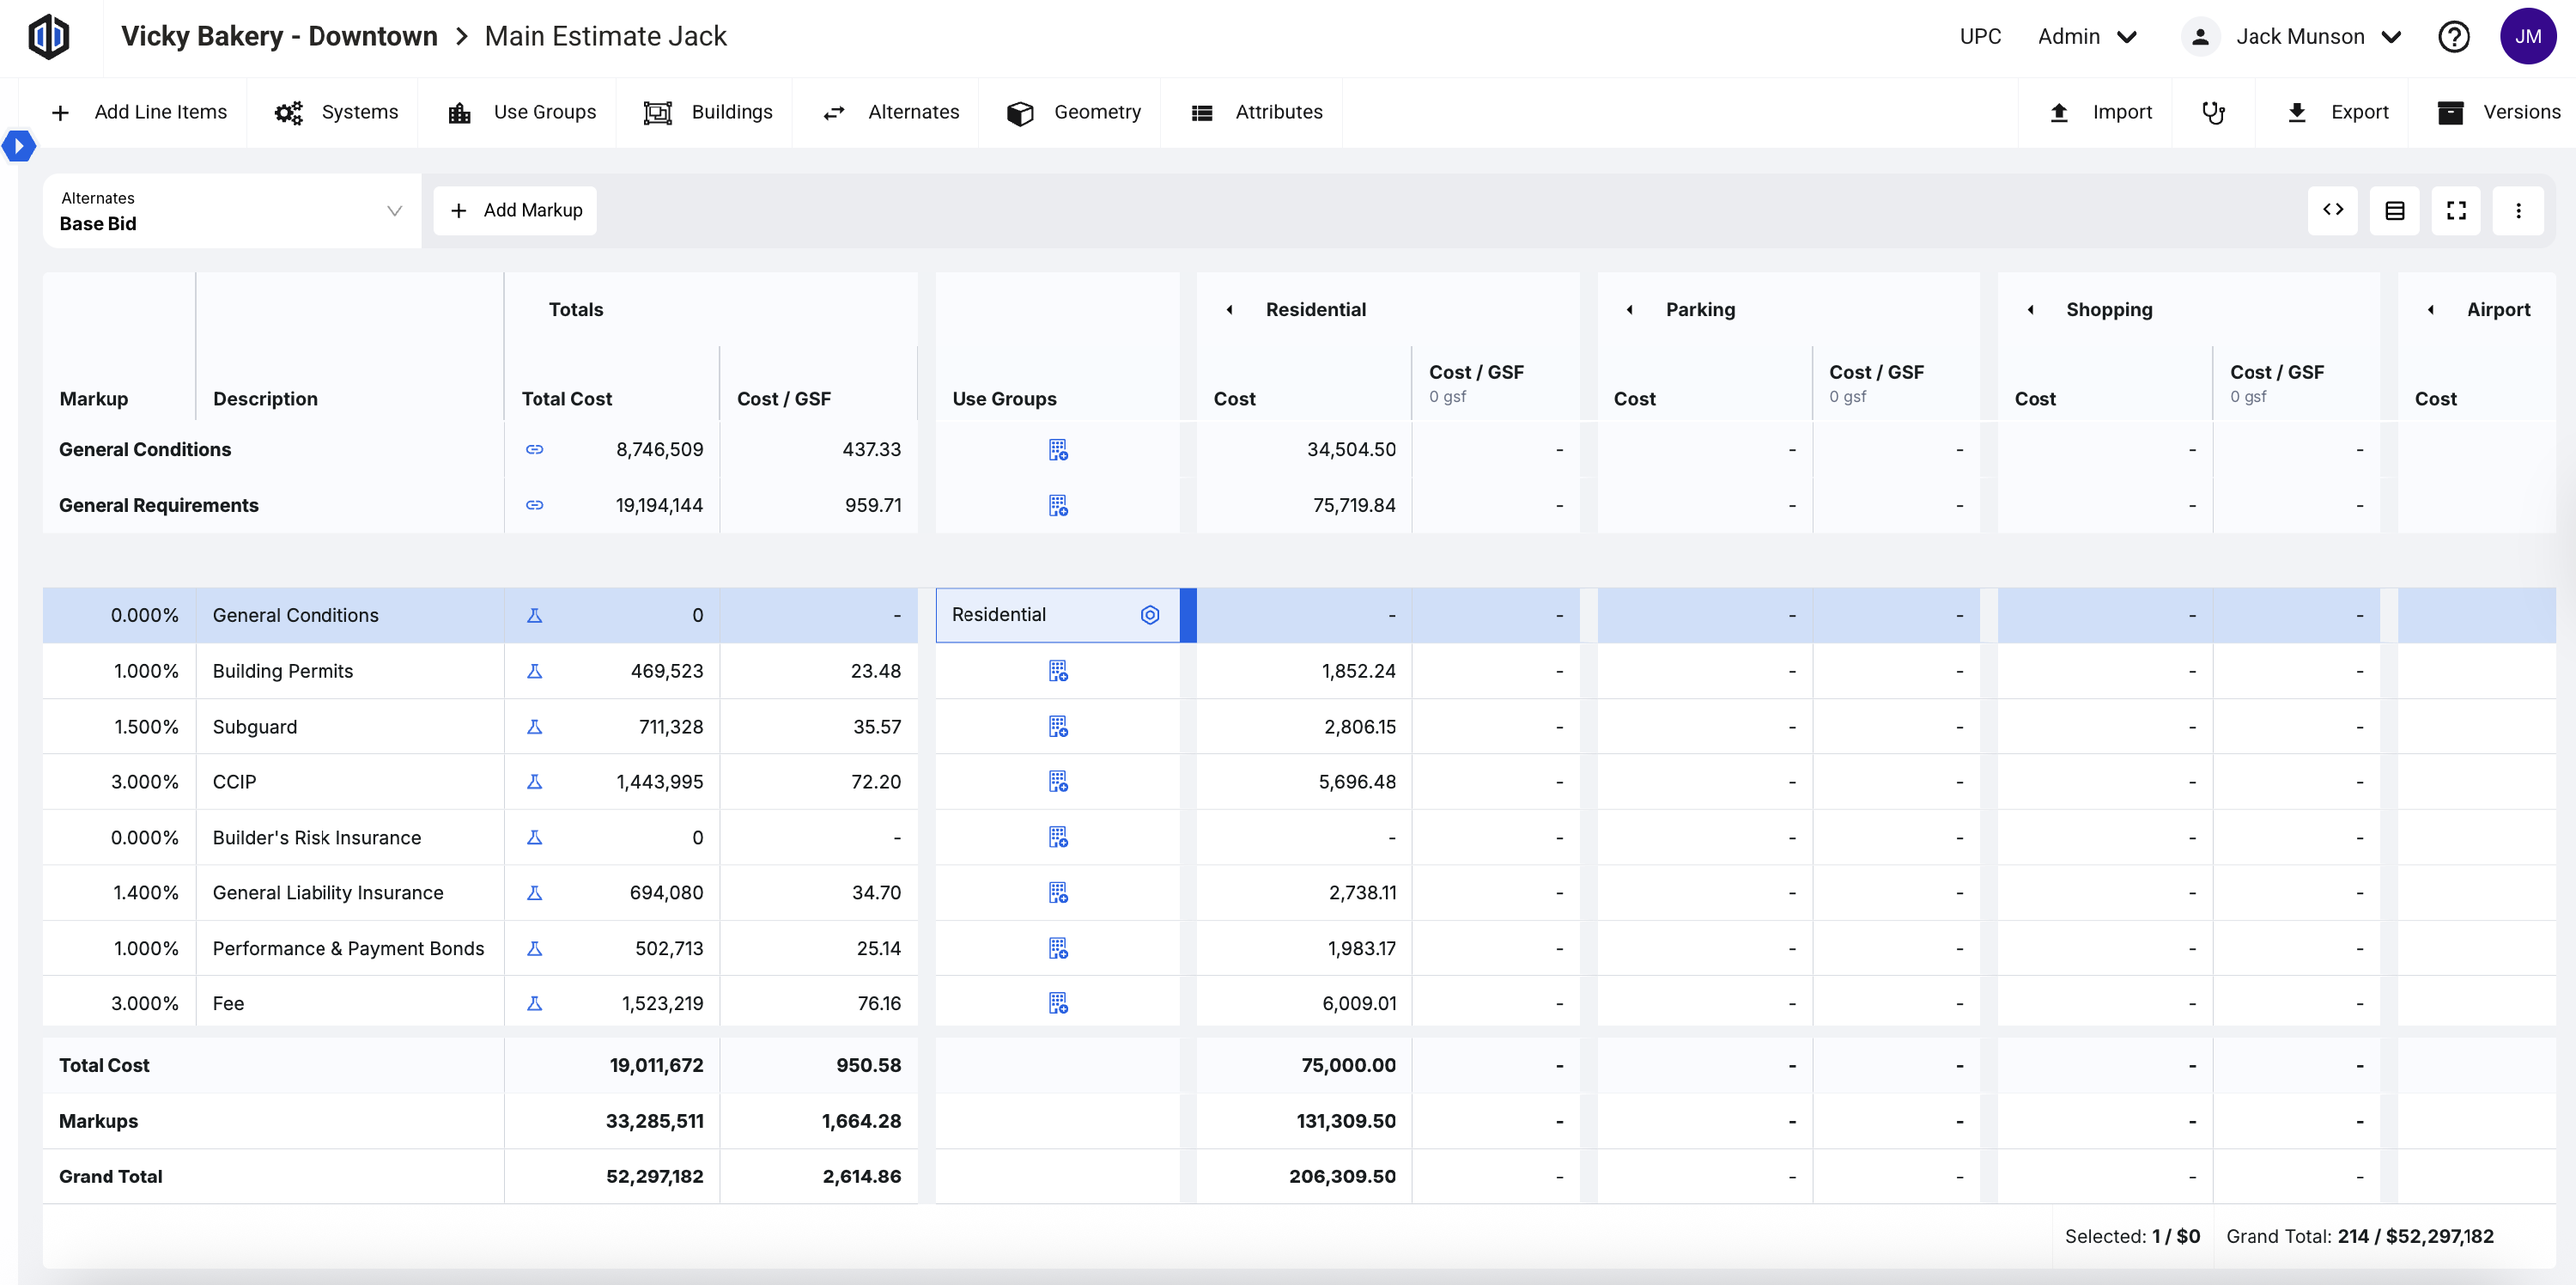The image size is (2576, 1285).
Task: Open the help question mark icon
Action: 2453,37
